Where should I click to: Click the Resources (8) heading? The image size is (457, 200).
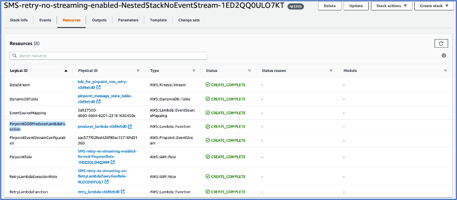point(25,43)
